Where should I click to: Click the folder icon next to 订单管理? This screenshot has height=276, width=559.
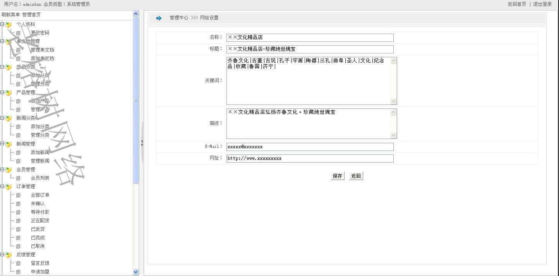pyautogui.click(x=9, y=187)
